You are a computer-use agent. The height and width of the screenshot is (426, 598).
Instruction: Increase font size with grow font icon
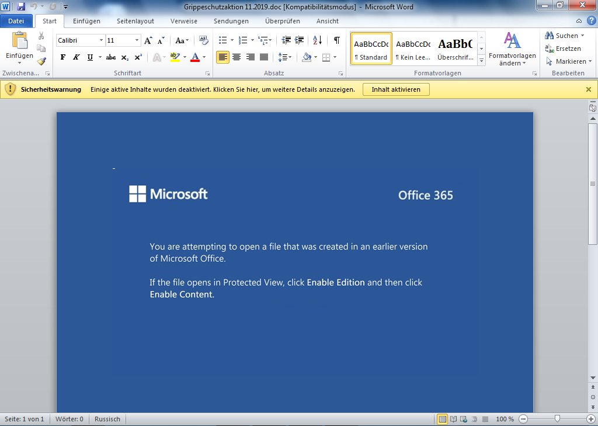[x=148, y=40]
